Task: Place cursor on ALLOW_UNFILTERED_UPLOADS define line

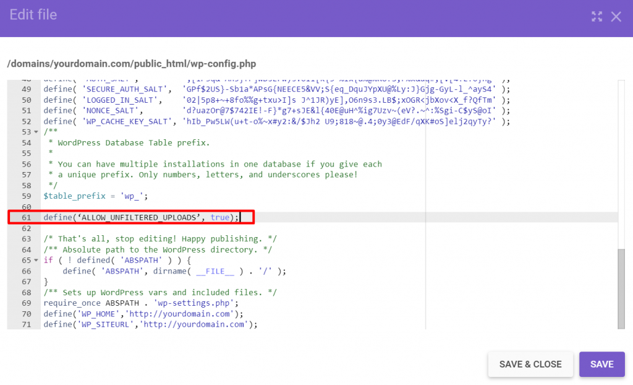Action: click(x=141, y=218)
